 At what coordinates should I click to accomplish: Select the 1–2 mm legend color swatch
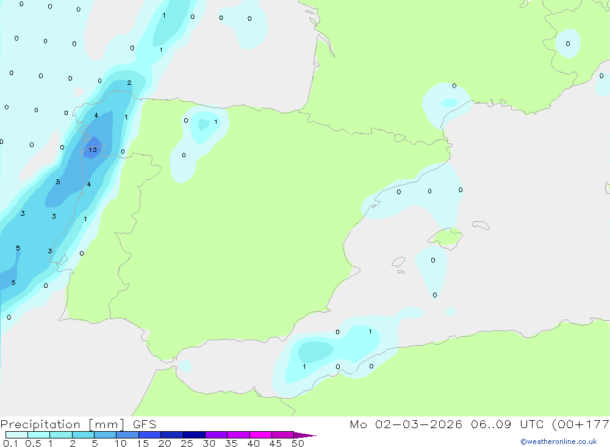[61, 435]
